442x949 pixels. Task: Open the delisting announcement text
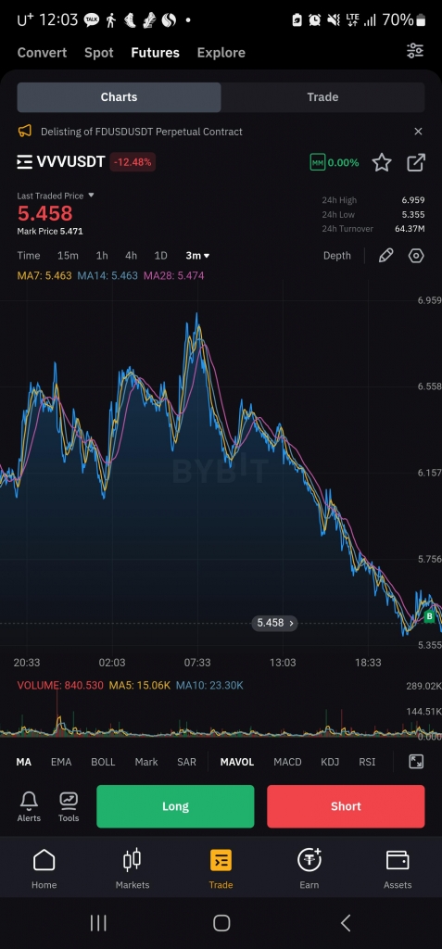[142, 132]
